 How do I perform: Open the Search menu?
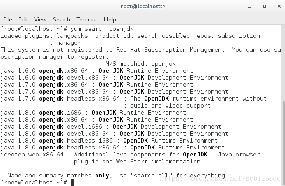tap(62, 19)
